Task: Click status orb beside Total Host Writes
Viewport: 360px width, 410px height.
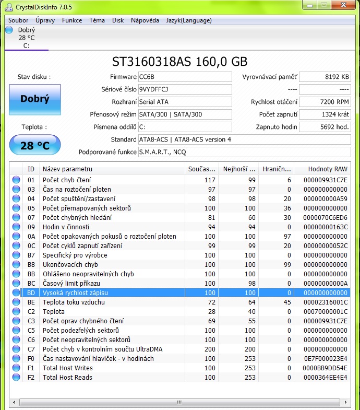Action: pyautogui.click(x=16, y=368)
